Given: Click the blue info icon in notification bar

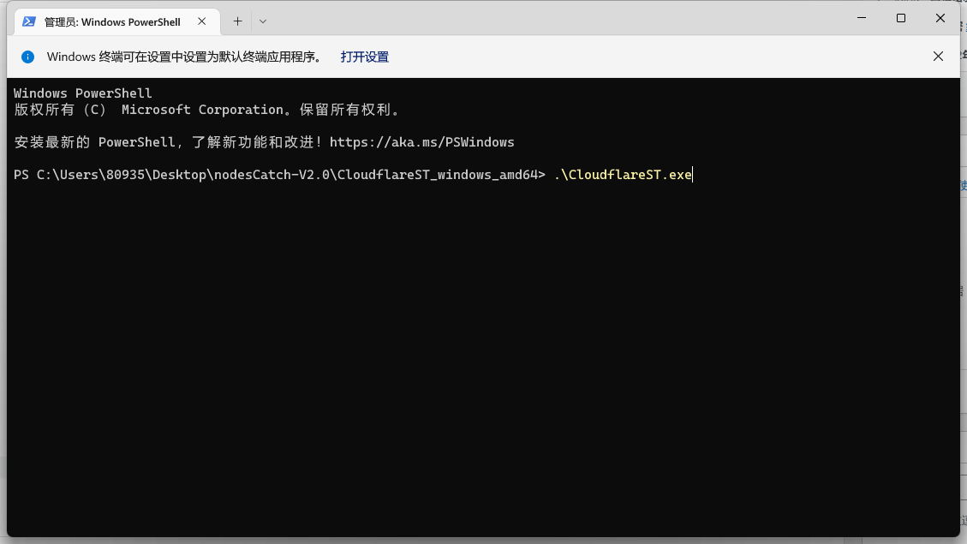Looking at the screenshot, I should tap(27, 57).
